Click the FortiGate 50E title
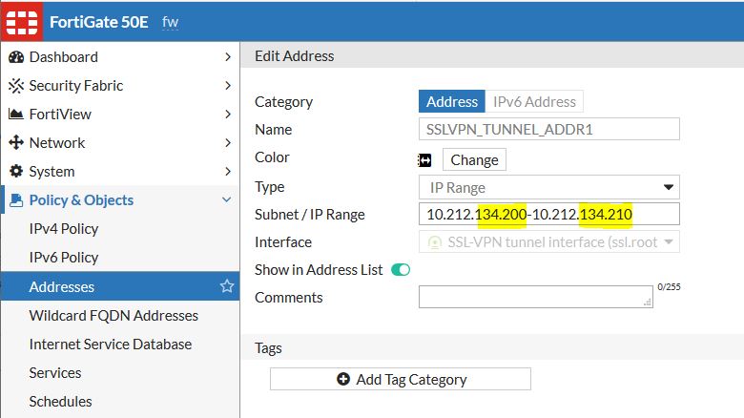This screenshot has width=744, height=418. (x=98, y=22)
